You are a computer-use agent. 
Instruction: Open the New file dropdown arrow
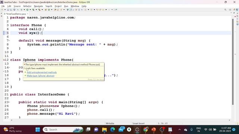click(x=5, y=10)
